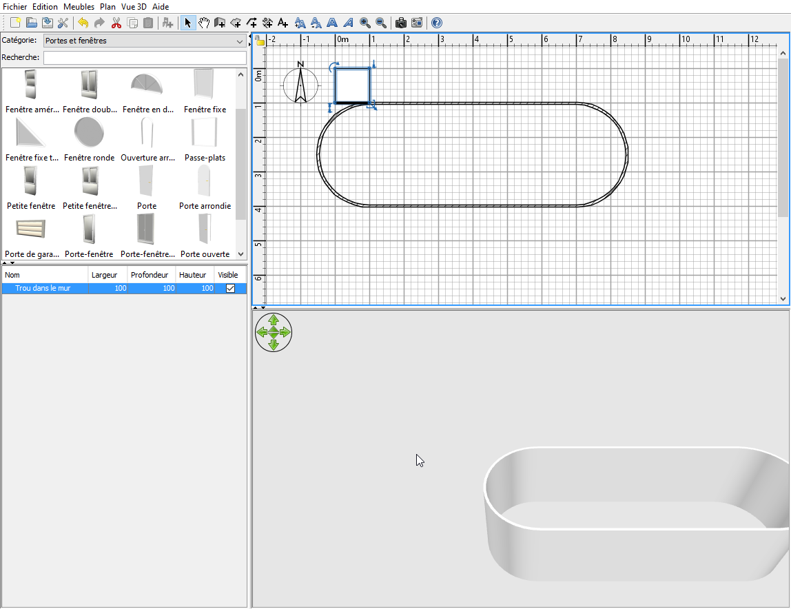Image resolution: width=791 pixels, height=609 pixels.
Task: Open help with question mark icon
Action: pyautogui.click(x=437, y=23)
